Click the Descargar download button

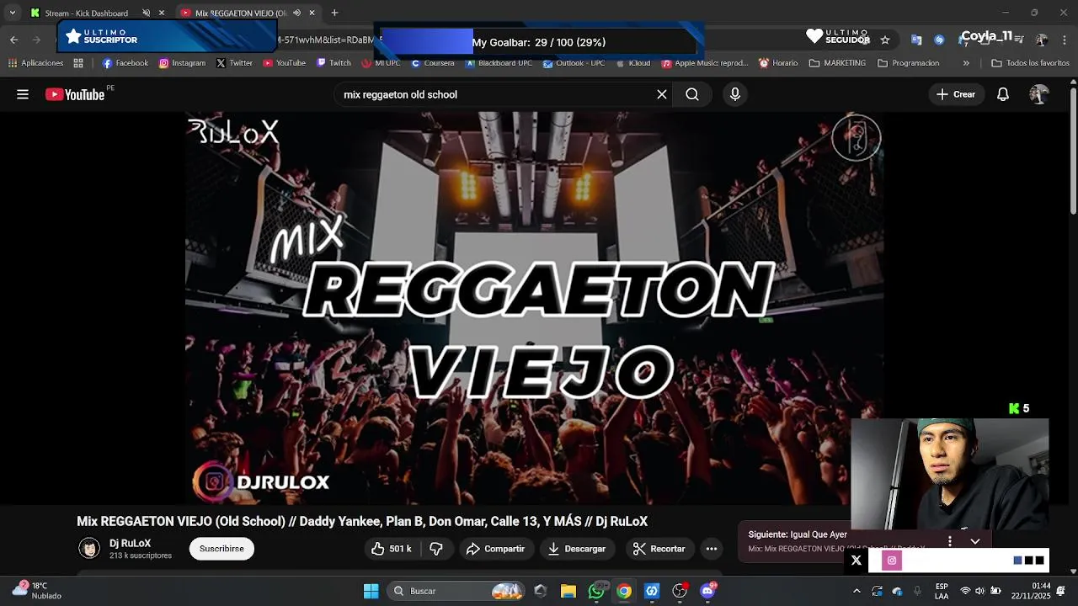578,549
